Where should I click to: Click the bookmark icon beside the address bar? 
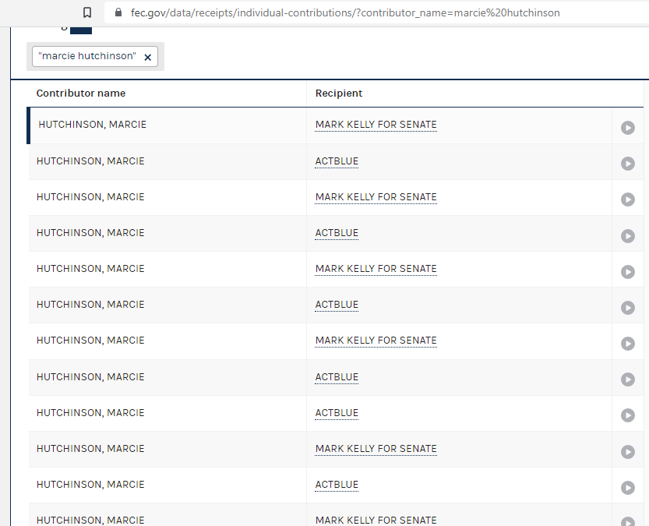tap(87, 12)
